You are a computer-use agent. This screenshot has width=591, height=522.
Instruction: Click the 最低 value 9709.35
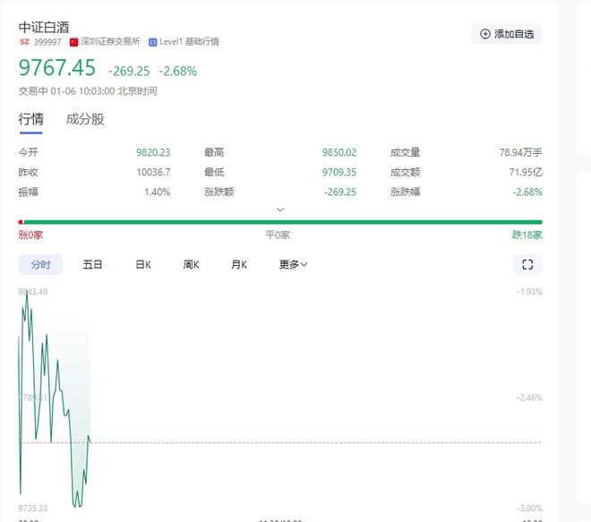click(x=338, y=172)
